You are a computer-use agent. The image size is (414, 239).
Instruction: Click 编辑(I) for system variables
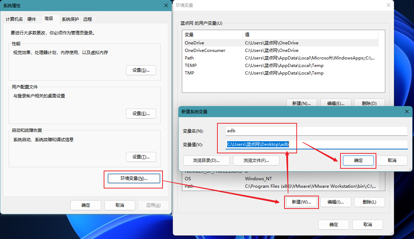pos(335,202)
